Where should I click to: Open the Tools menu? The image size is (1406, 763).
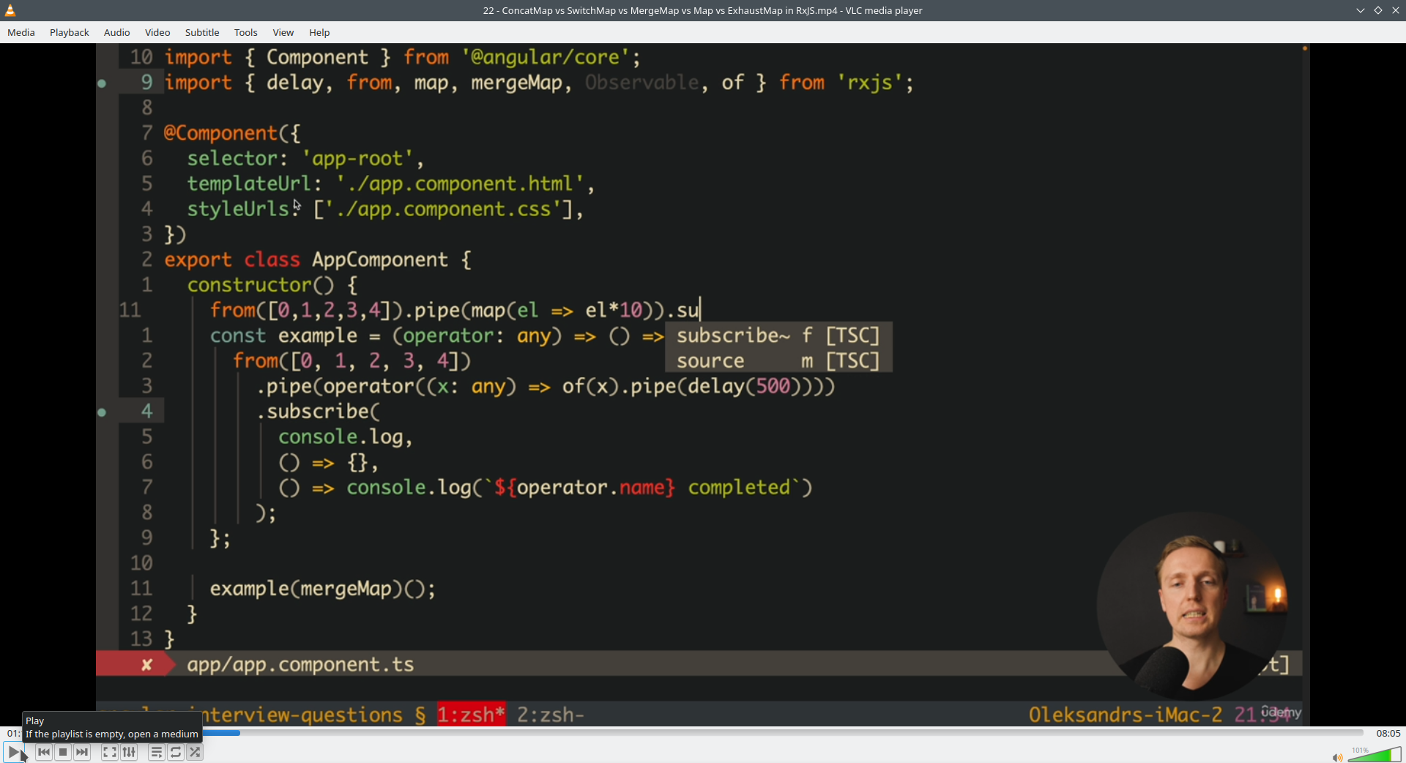click(x=246, y=32)
